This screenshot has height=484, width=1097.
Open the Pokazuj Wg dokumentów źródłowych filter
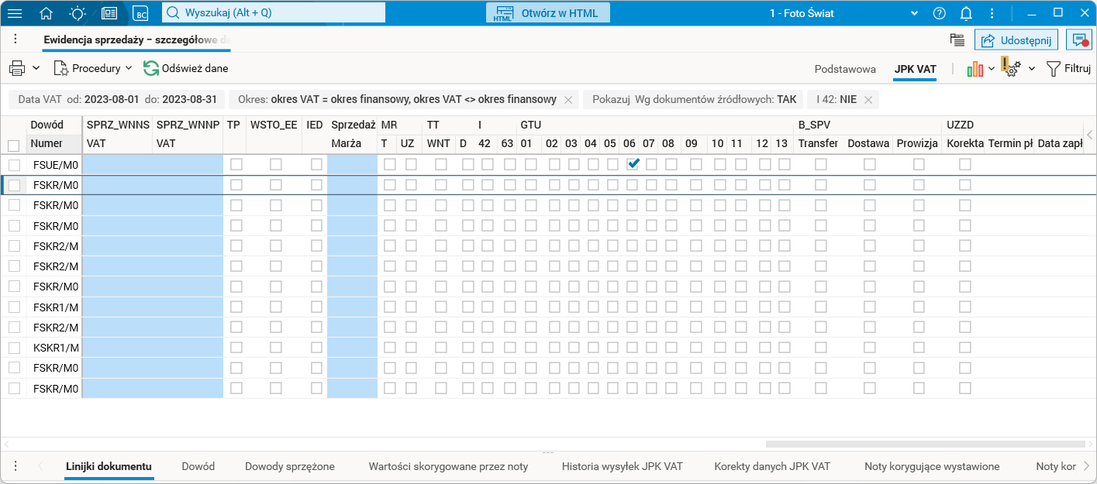[694, 100]
